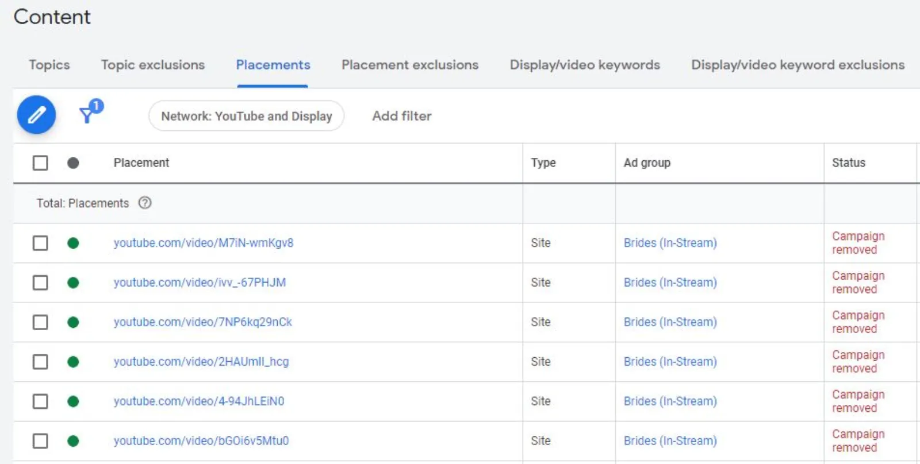
Task: Open Brides (In-Stream) ad group in M7iN-wmKgv8 row
Action: (x=670, y=243)
